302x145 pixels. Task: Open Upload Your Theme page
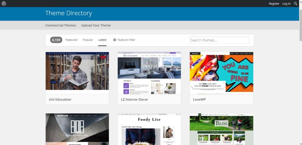click(x=96, y=25)
